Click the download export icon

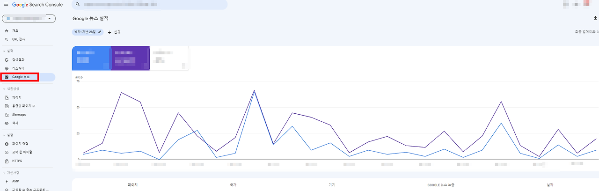pos(595,18)
